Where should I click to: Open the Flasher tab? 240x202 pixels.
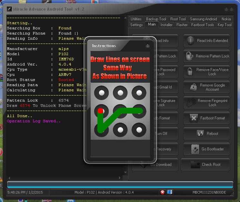(x=182, y=25)
